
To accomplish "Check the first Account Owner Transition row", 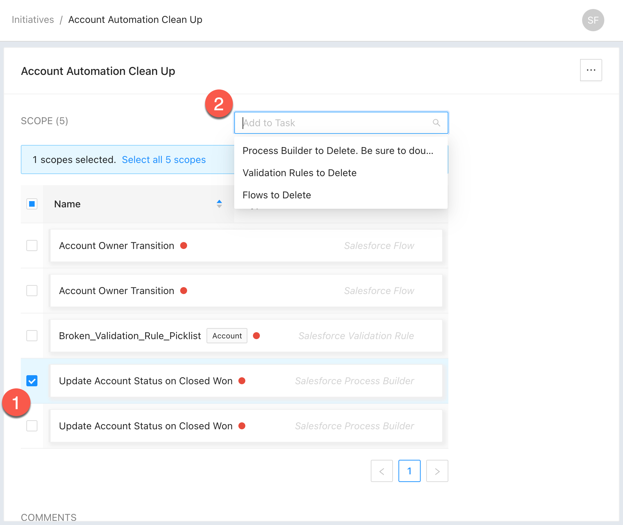I will pyautogui.click(x=32, y=246).
